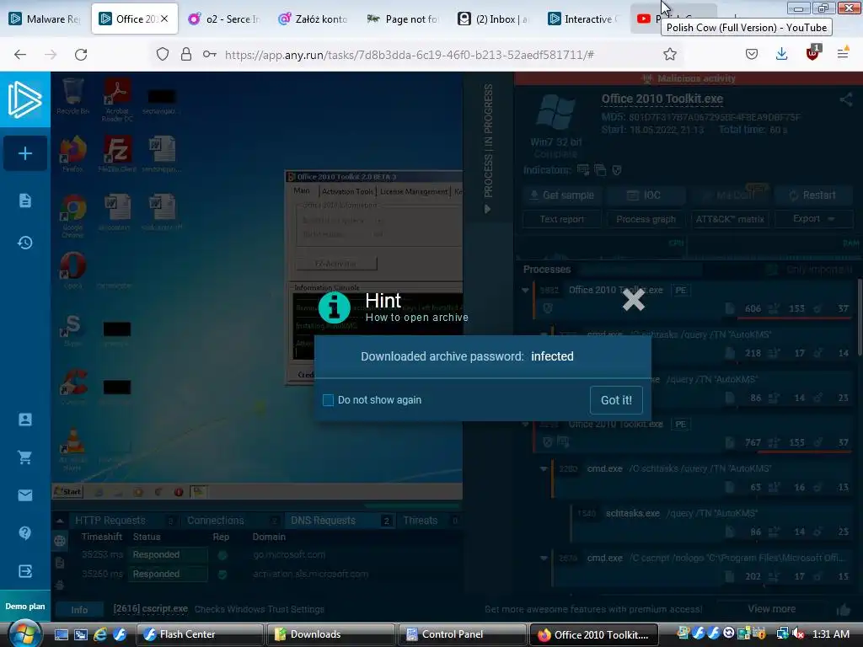Click the go.microsoft.com domain entry
The image size is (863, 647).
[289, 554]
